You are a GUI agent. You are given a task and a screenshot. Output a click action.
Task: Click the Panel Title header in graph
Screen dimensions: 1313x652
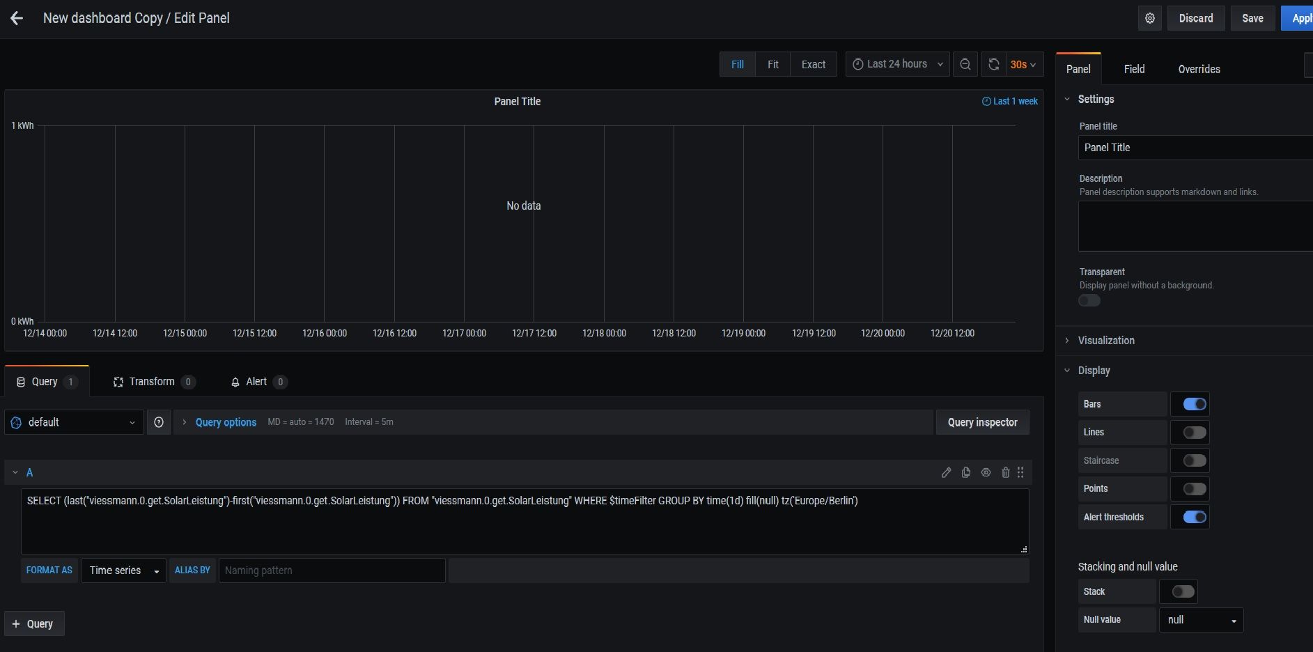(517, 102)
